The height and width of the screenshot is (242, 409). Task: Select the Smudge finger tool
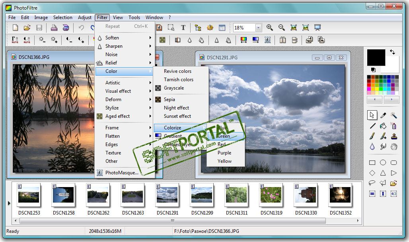(x=383, y=146)
